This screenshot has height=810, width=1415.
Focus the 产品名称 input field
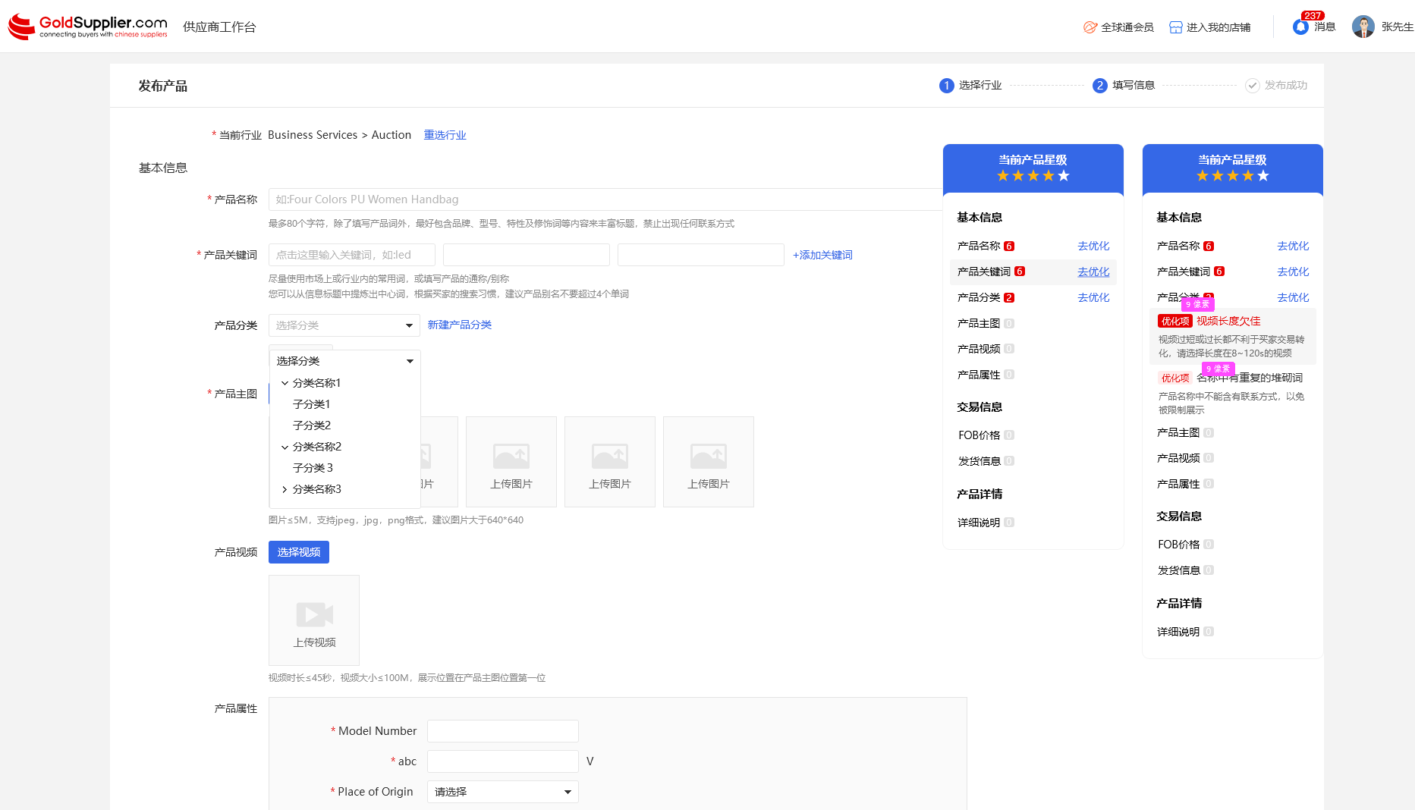(604, 199)
